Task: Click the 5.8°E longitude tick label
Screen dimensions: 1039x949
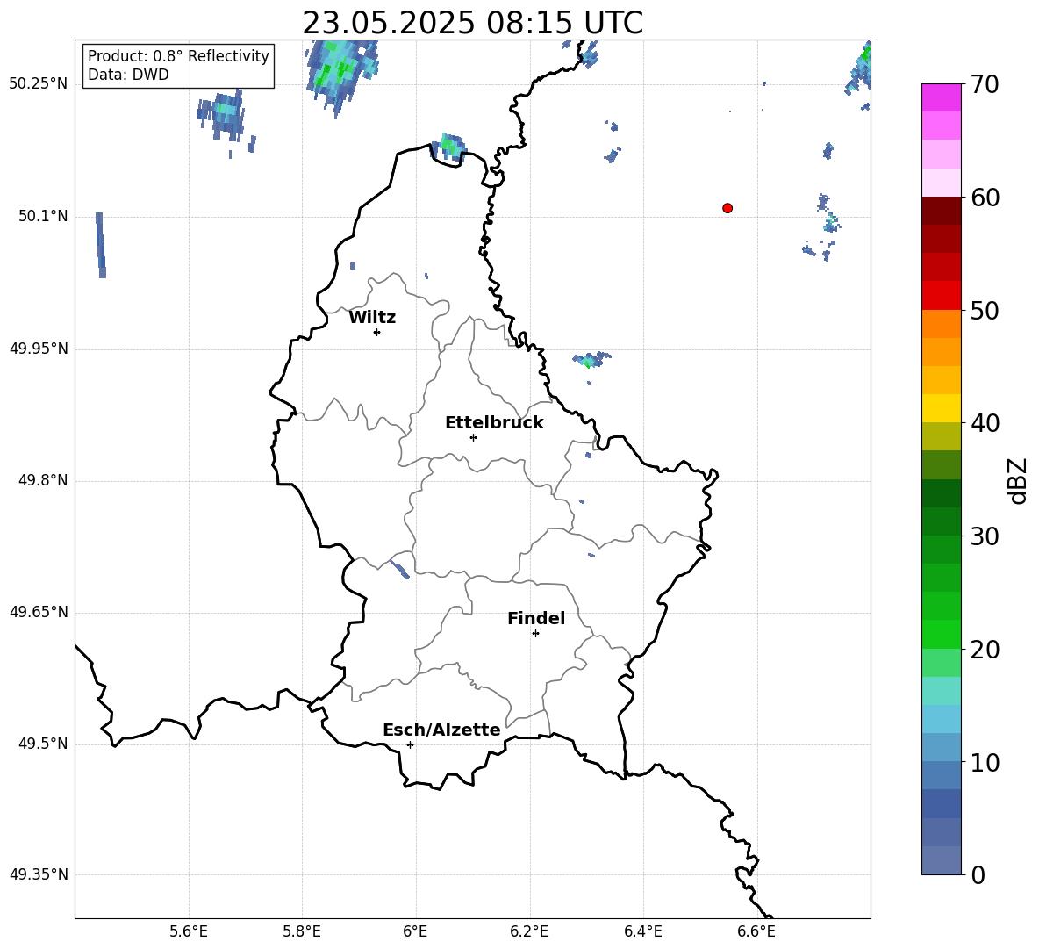Action: click(x=302, y=931)
